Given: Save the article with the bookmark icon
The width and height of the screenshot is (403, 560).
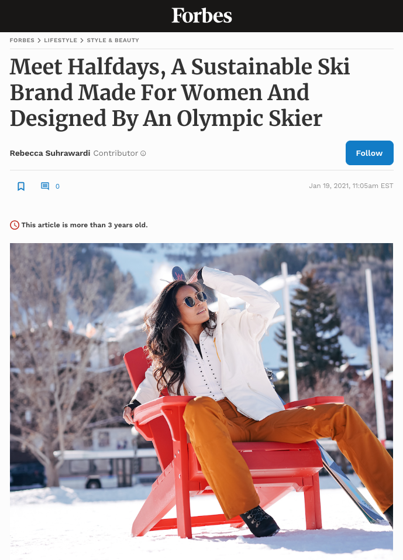Looking at the screenshot, I should (21, 186).
